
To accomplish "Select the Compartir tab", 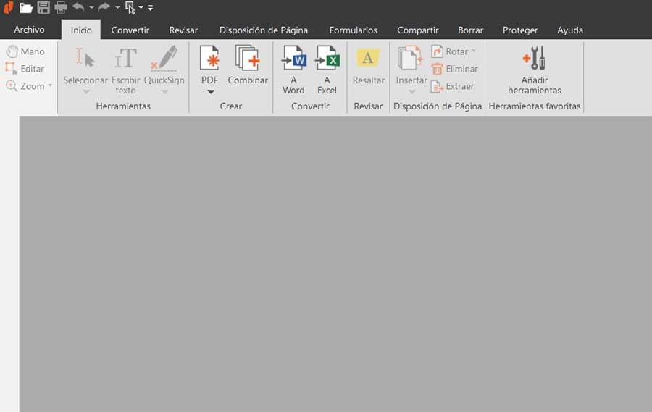I will coord(418,30).
